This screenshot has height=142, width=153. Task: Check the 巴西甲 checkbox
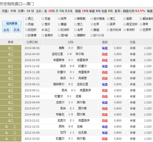(x=141, y=30)
